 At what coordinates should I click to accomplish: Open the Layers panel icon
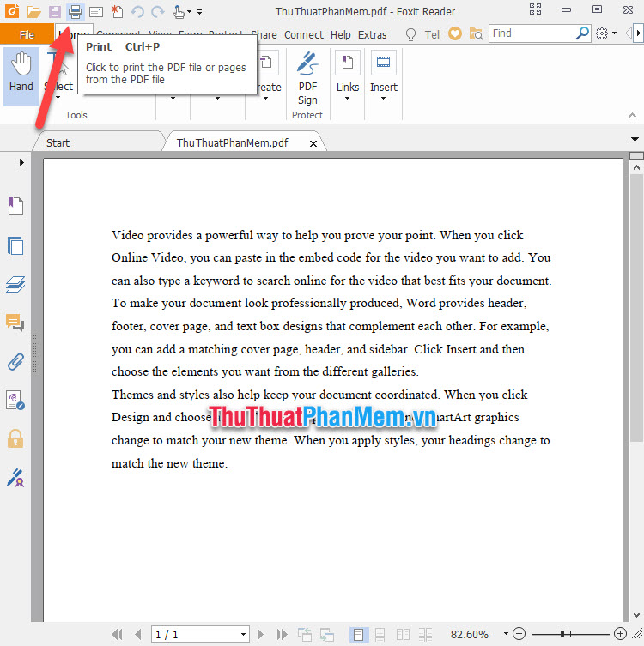click(15, 284)
